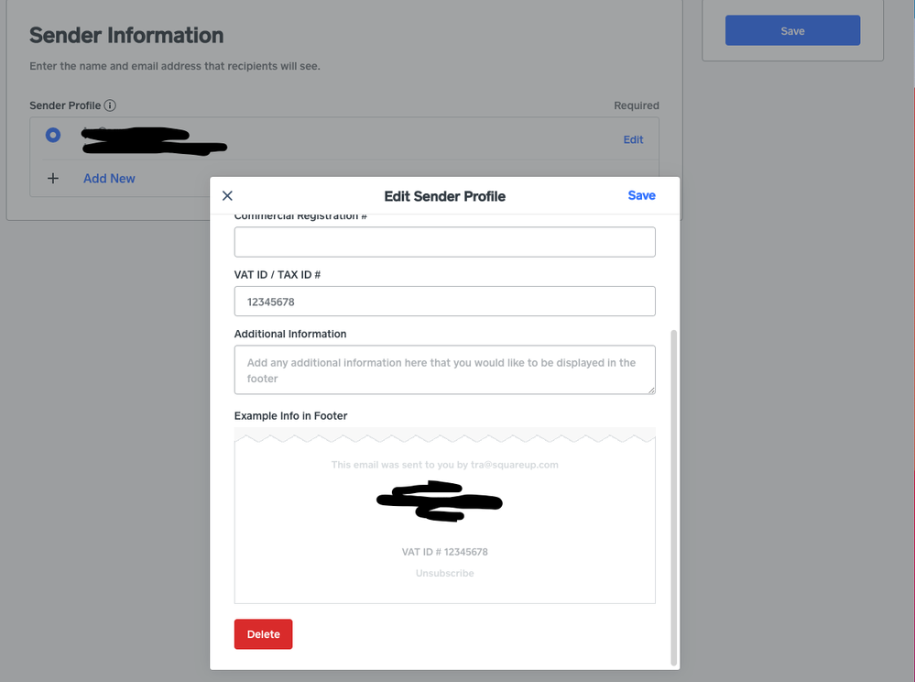Click the redacted sender name in profile row
Viewport: 915px width, 682px height.
coord(153,140)
